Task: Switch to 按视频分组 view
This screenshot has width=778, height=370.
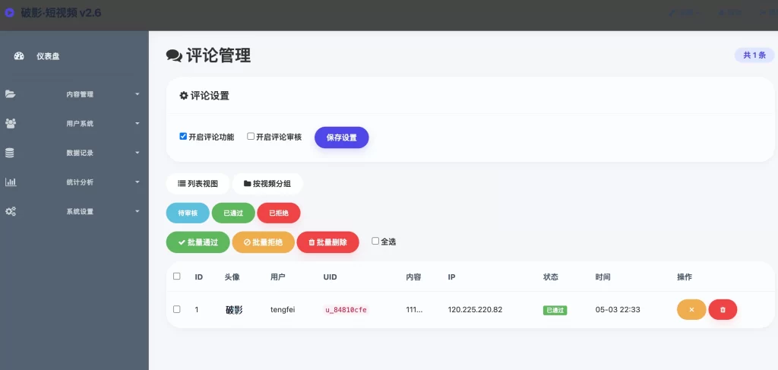Action: tap(267, 184)
